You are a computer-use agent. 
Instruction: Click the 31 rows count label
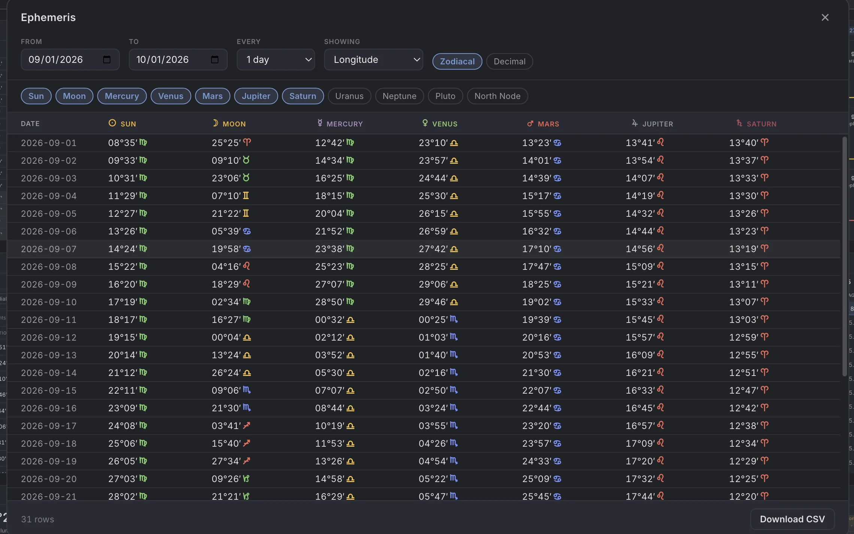[37, 519]
